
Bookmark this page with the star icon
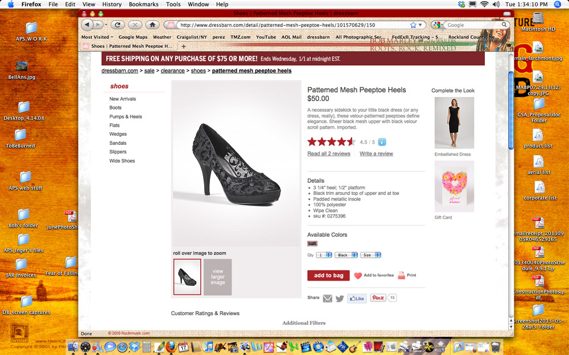[x=413, y=25]
